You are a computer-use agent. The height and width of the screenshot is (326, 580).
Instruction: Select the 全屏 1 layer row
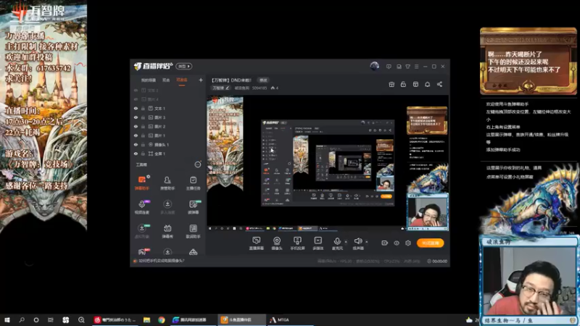click(x=168, y=154)
